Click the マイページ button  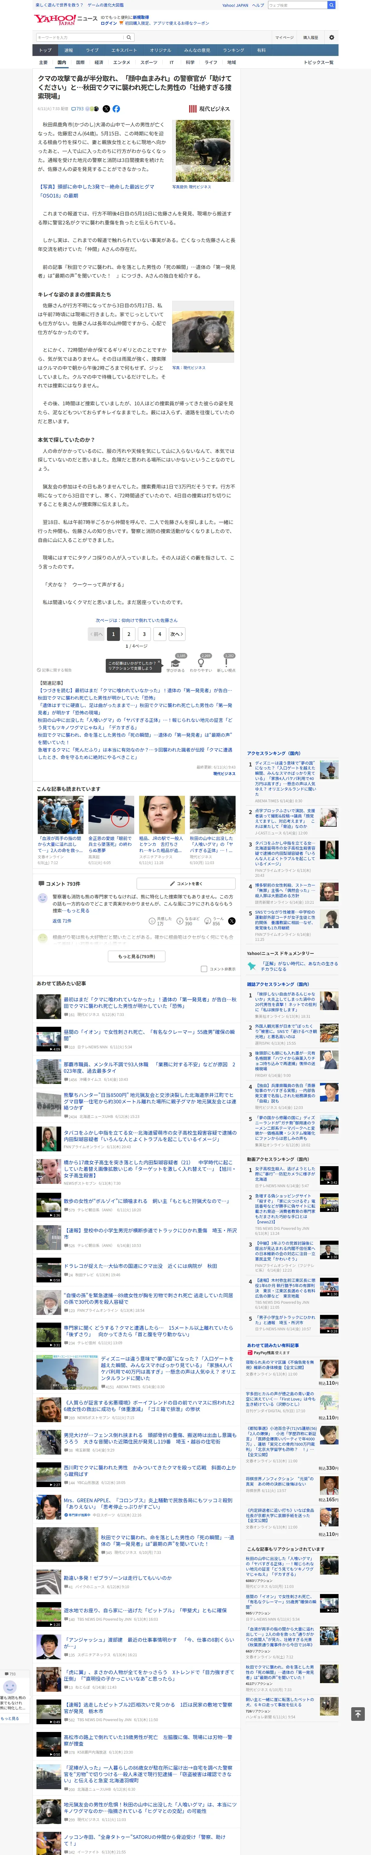coord(284,37)
